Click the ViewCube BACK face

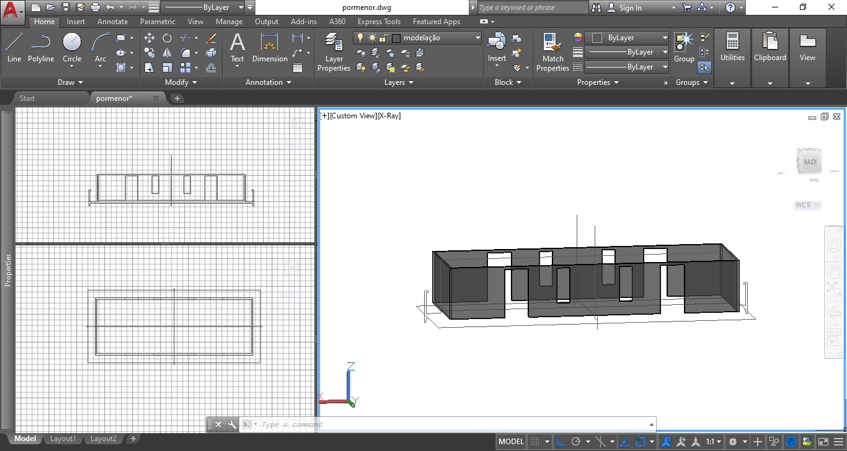click(810, 162)
